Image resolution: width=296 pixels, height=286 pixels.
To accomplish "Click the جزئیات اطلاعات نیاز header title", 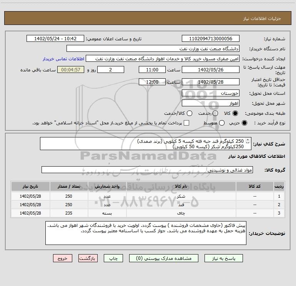I will pos(262,18).
